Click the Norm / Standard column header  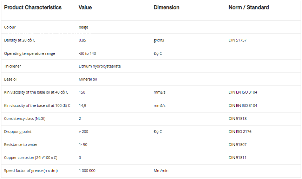pyautogui.click(x=249, y=7)
